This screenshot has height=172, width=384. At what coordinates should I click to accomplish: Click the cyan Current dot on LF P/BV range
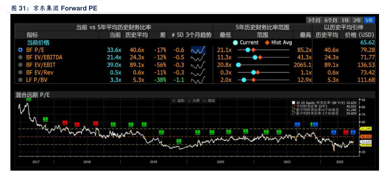pos(244,80)
